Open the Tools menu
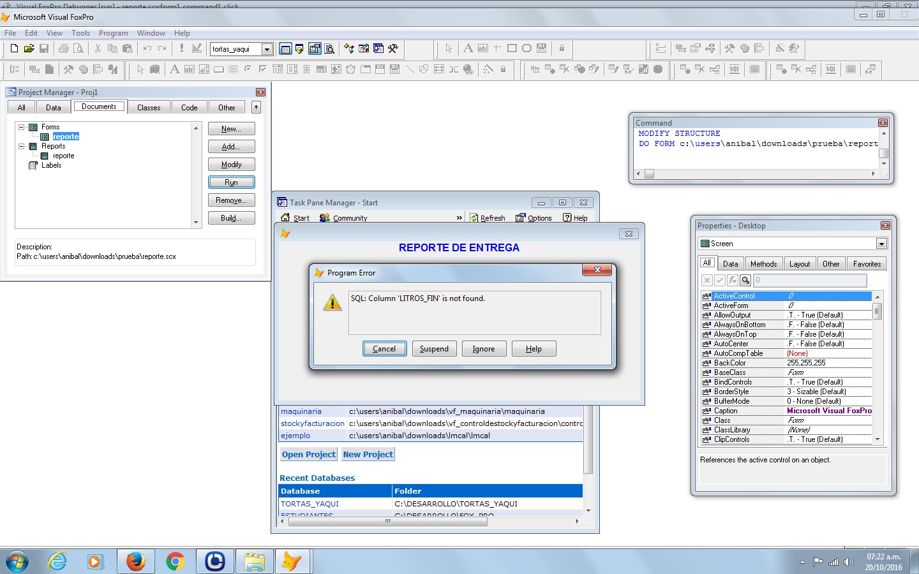Viewport: 919px width, 574px height. (x=80, y=33)
